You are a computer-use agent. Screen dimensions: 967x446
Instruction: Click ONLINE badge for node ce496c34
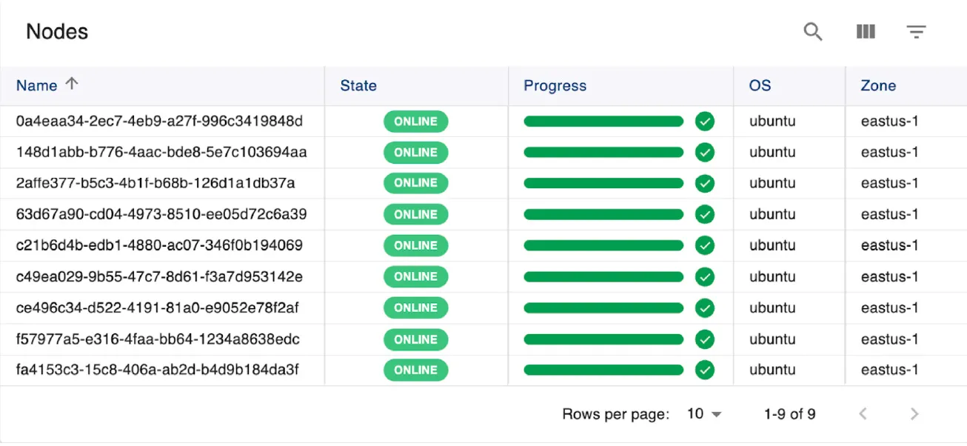pyautogui.click(x=415, y=308)
